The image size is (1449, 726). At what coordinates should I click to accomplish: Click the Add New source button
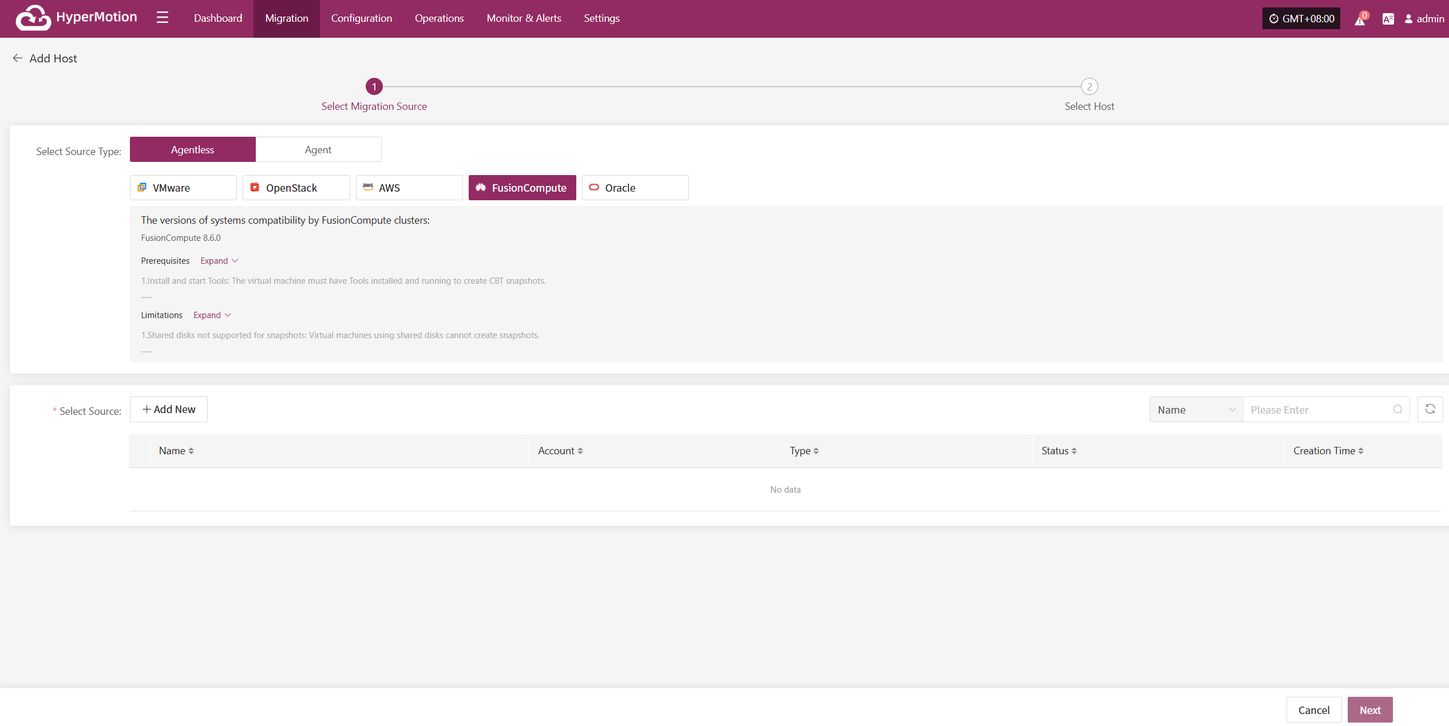pos(169,410)
